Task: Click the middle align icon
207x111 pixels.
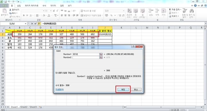Action: click(x=65, y=11)
